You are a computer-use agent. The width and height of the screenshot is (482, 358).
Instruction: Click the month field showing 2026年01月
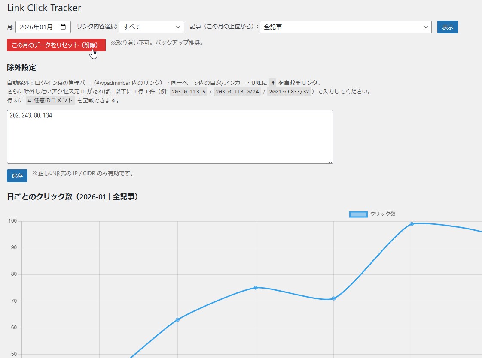[x=43, y=27]
